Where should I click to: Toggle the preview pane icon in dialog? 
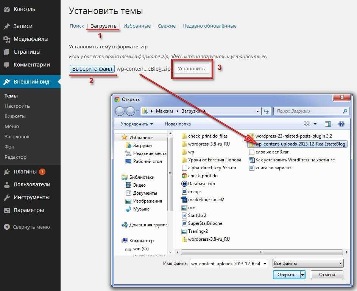tap(328, 124)
